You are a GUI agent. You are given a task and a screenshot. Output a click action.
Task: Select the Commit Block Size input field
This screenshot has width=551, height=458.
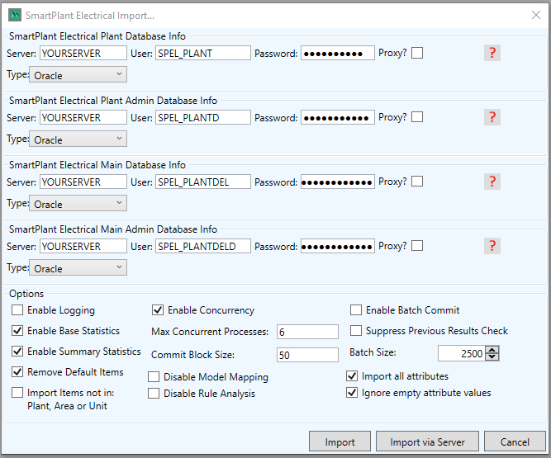tap(307, 355)
